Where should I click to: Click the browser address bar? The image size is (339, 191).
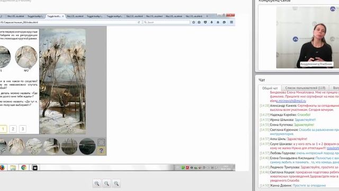point(68,22)
